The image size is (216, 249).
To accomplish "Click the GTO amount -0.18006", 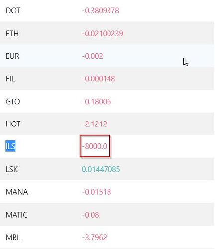I will (96, 102).
